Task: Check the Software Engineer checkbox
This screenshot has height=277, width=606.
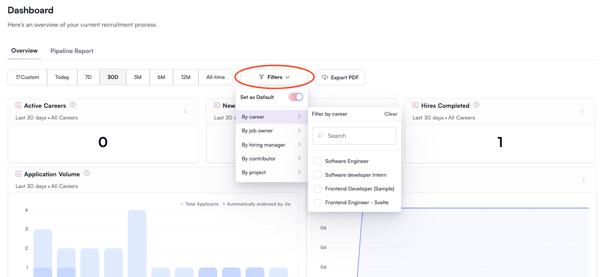Action: point(318,161)
